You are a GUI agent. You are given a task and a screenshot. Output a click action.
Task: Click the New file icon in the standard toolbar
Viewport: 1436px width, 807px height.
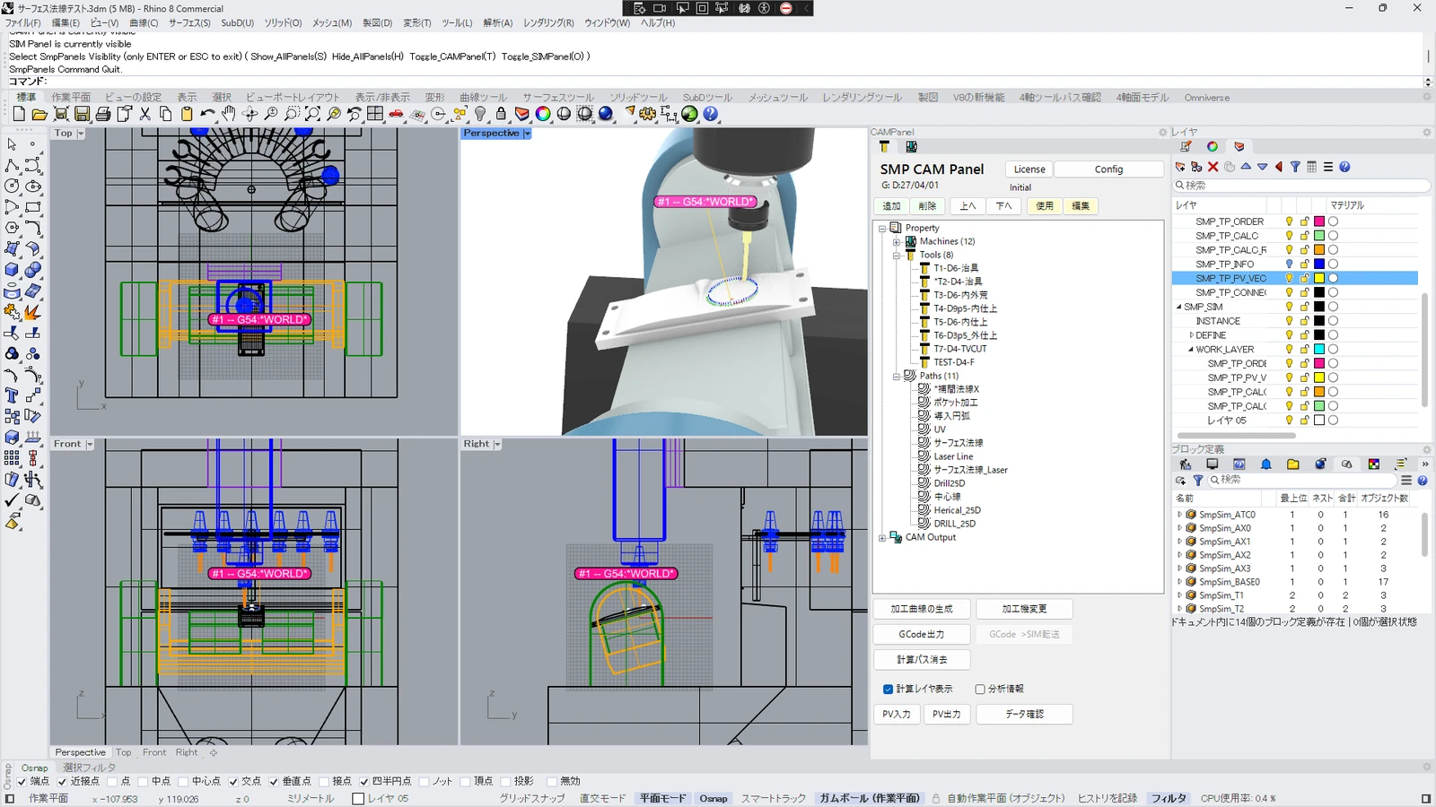pos(19,114)
